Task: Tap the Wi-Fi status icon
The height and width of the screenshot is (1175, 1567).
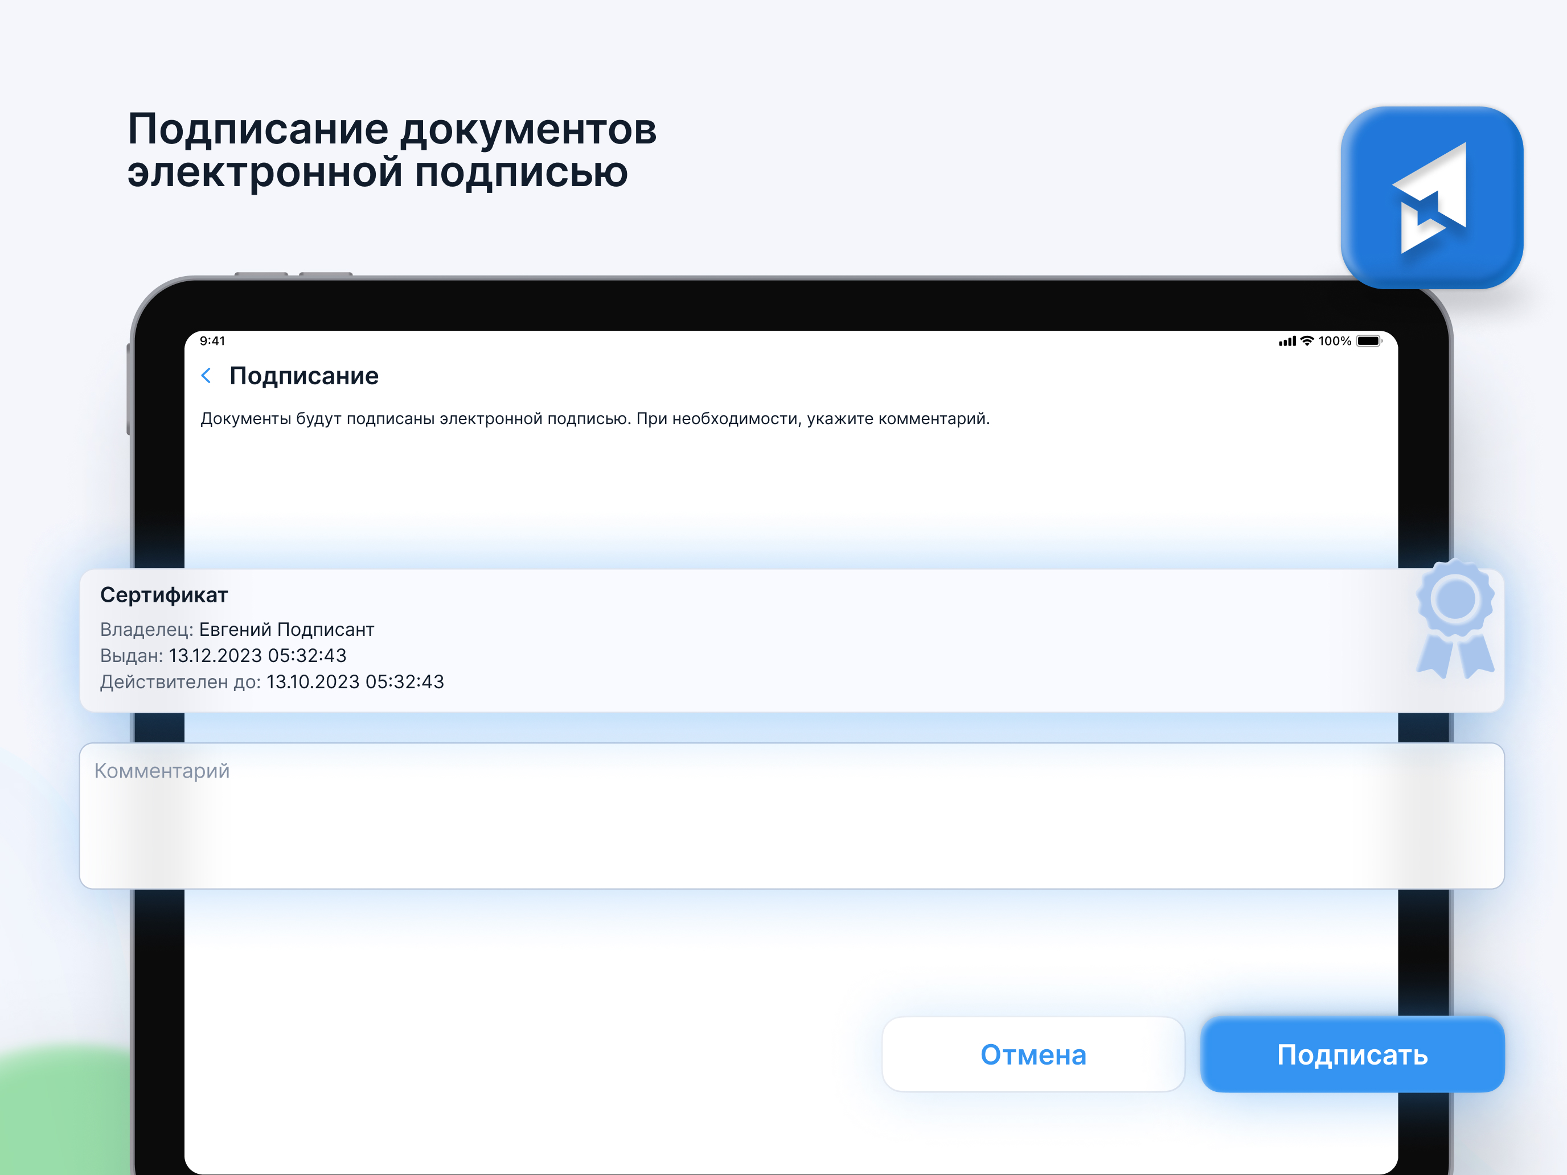Action: pos(1307,340)
